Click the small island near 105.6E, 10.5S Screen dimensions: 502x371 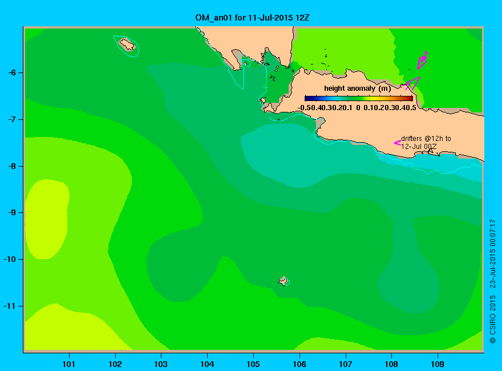coord(284,281)
